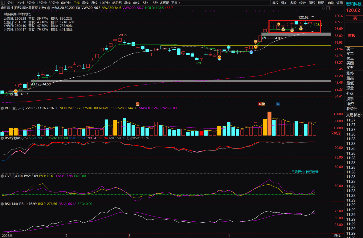Click the calendar icon inside the consolidation range
This screenshot has width=363, height=238.
point(278,24)
